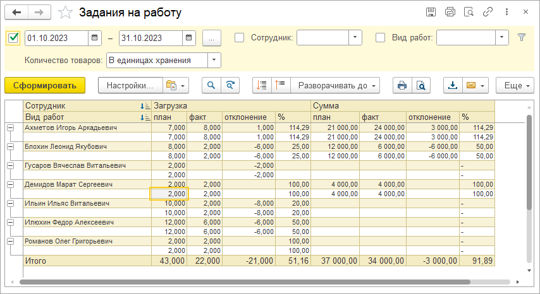Click start date field 01.10.2023
The image size is (540, 294).
coord(57,38)
